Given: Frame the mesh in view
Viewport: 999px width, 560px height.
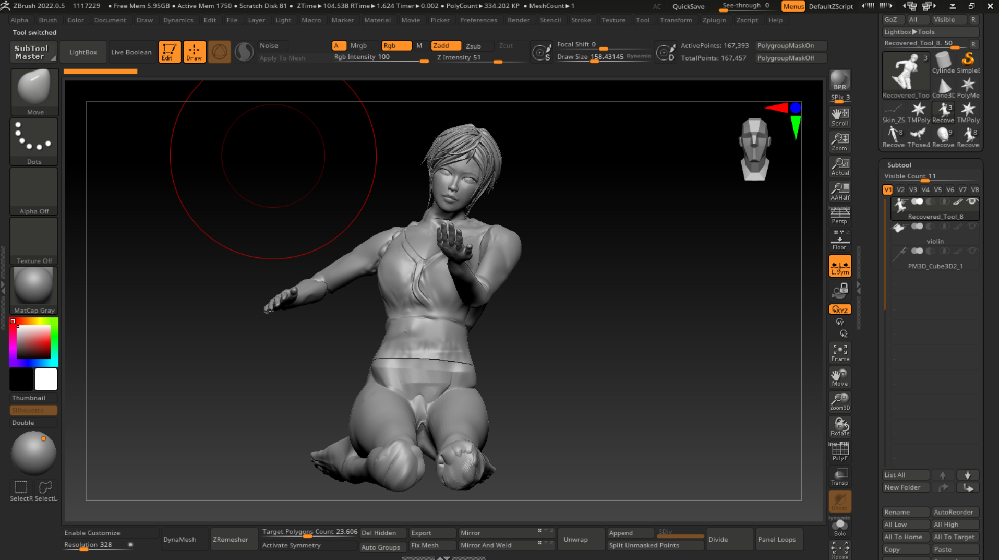Looking at the screenshot, I should point(839,353).
